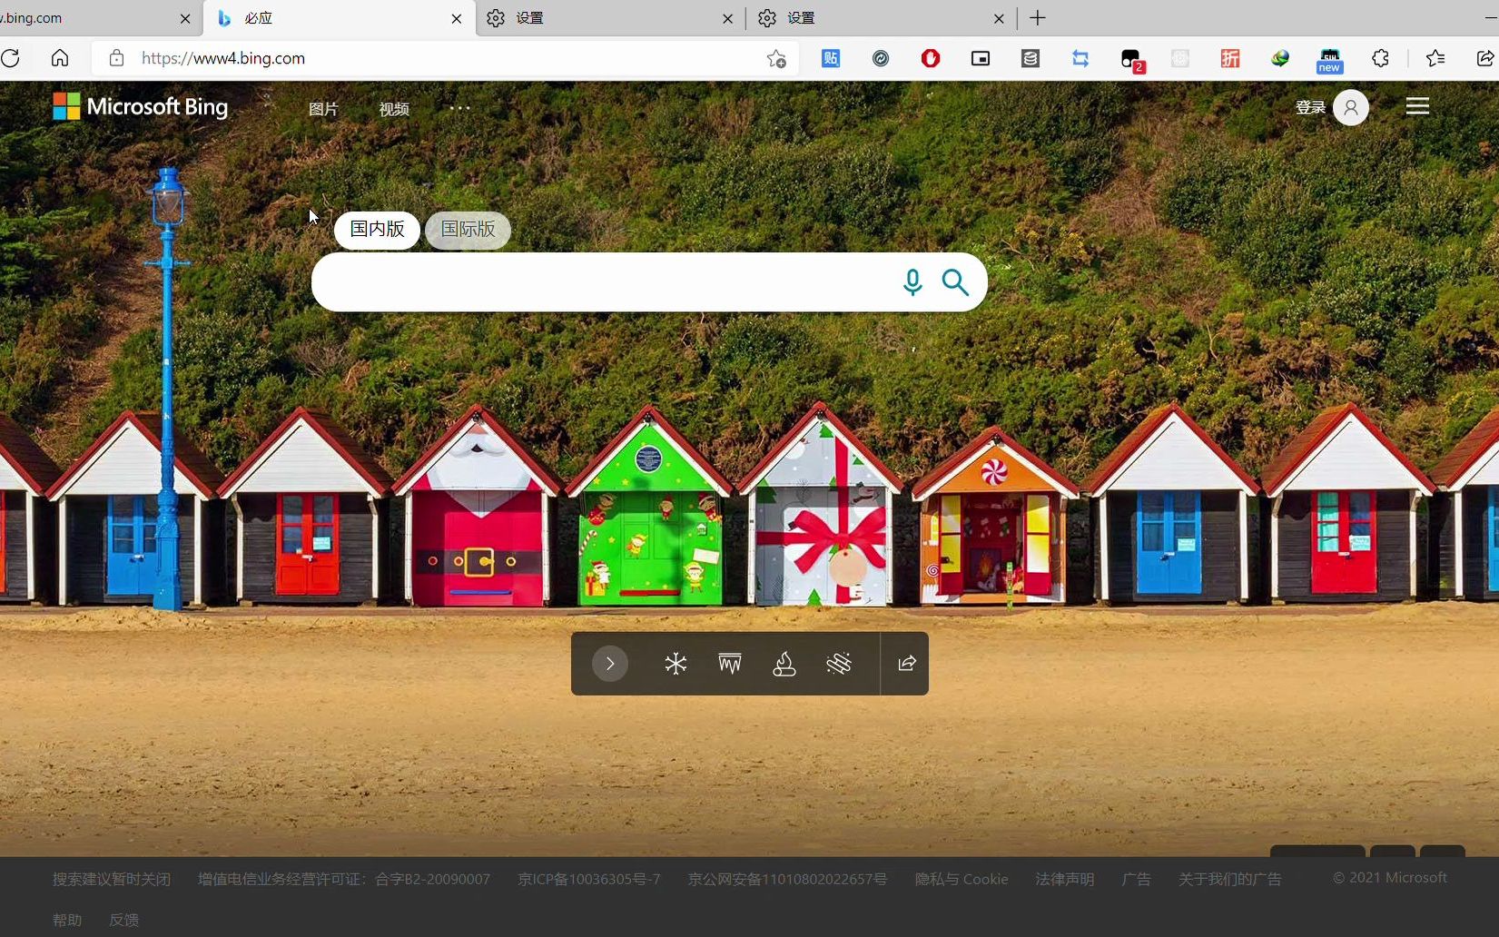The height and width of the screenshot is (937, 1499).
Task: Go to the browser home page
Action: [x=60, y=58]
